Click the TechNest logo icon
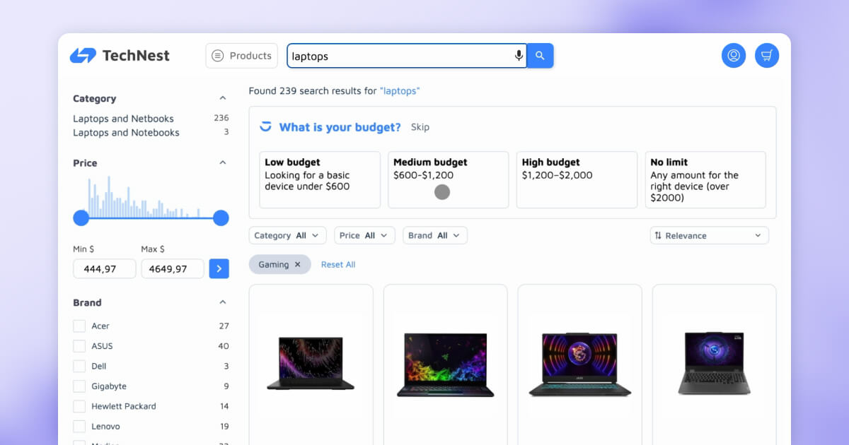This screenshot has width=849, height=445. (x=83, y=55)
